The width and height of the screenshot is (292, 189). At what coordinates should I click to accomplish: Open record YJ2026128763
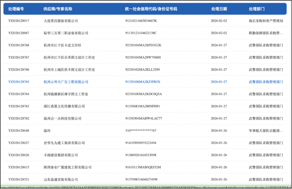(19, 106)
